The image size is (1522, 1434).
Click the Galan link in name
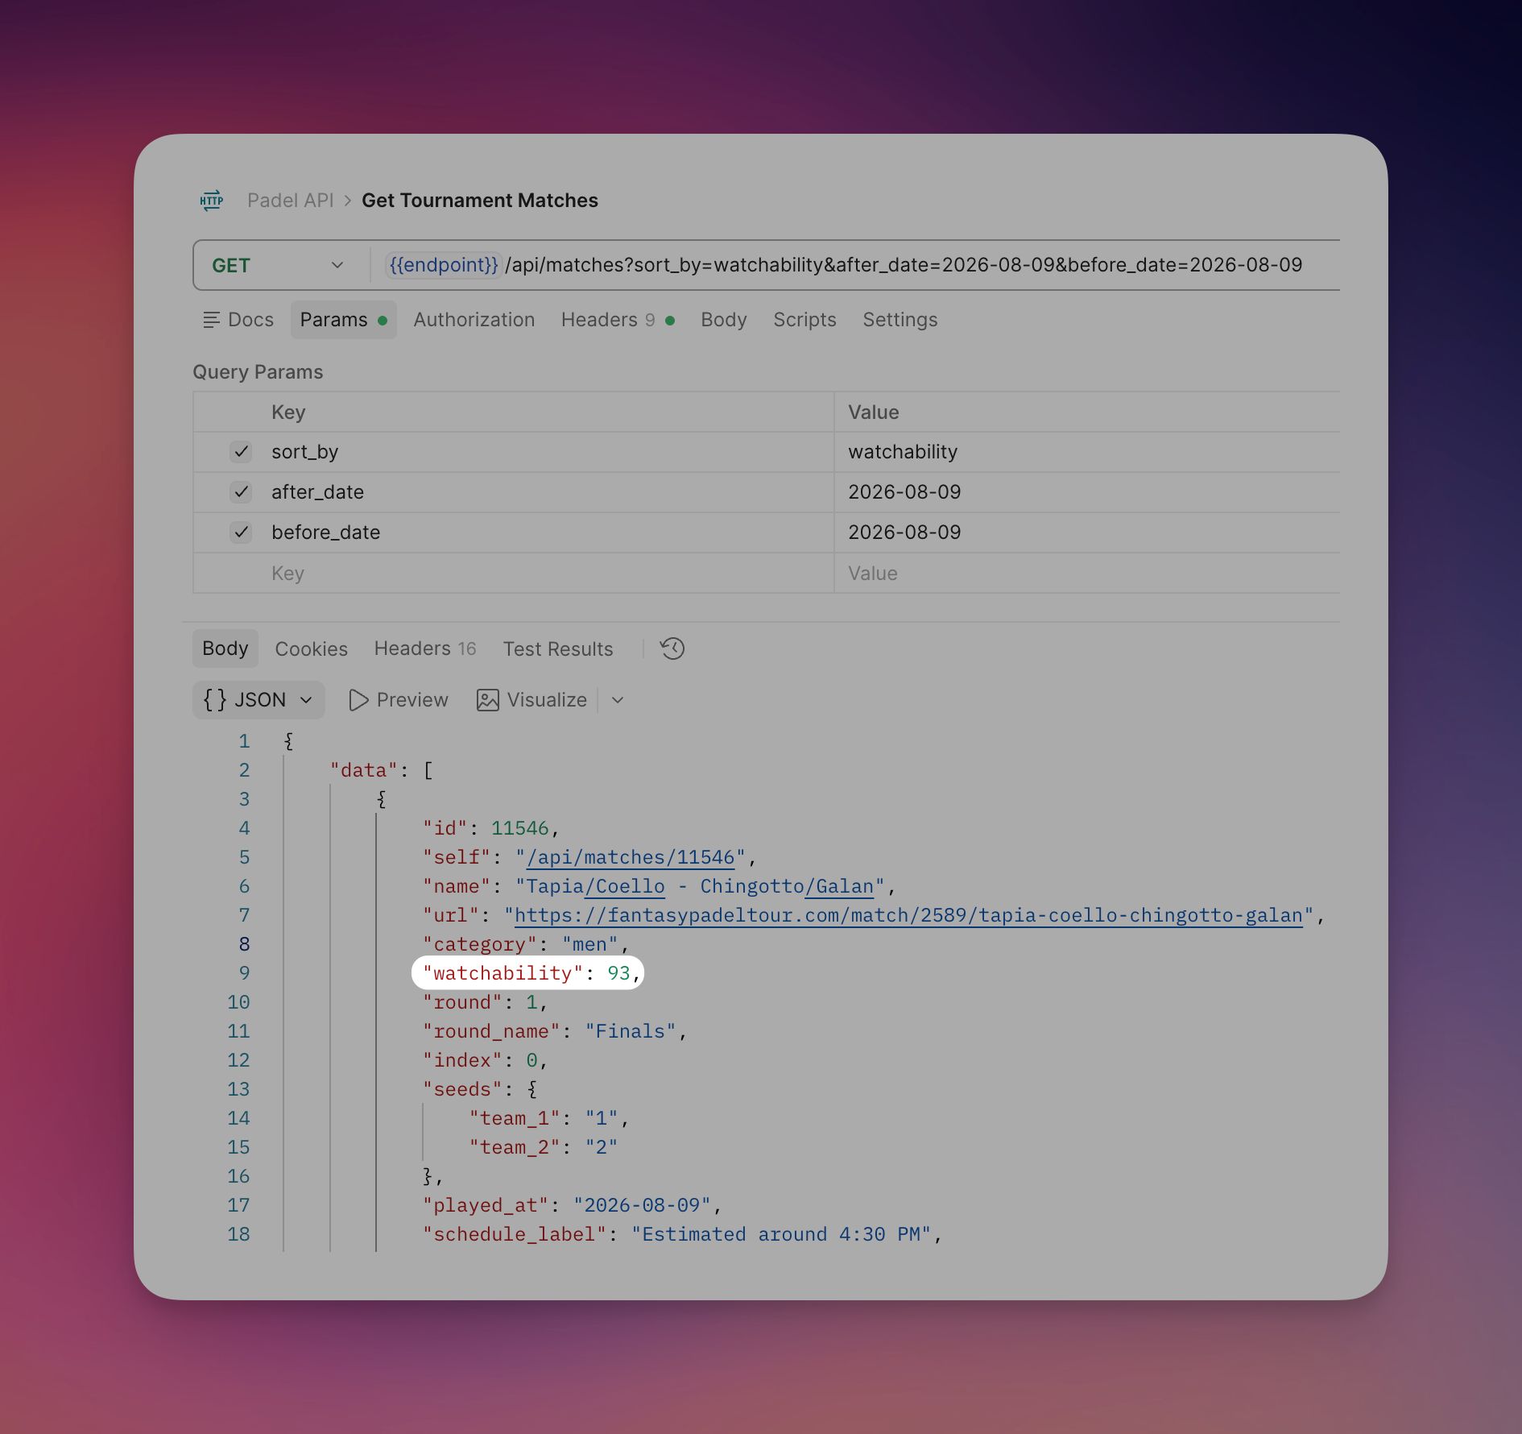point(839,886)
